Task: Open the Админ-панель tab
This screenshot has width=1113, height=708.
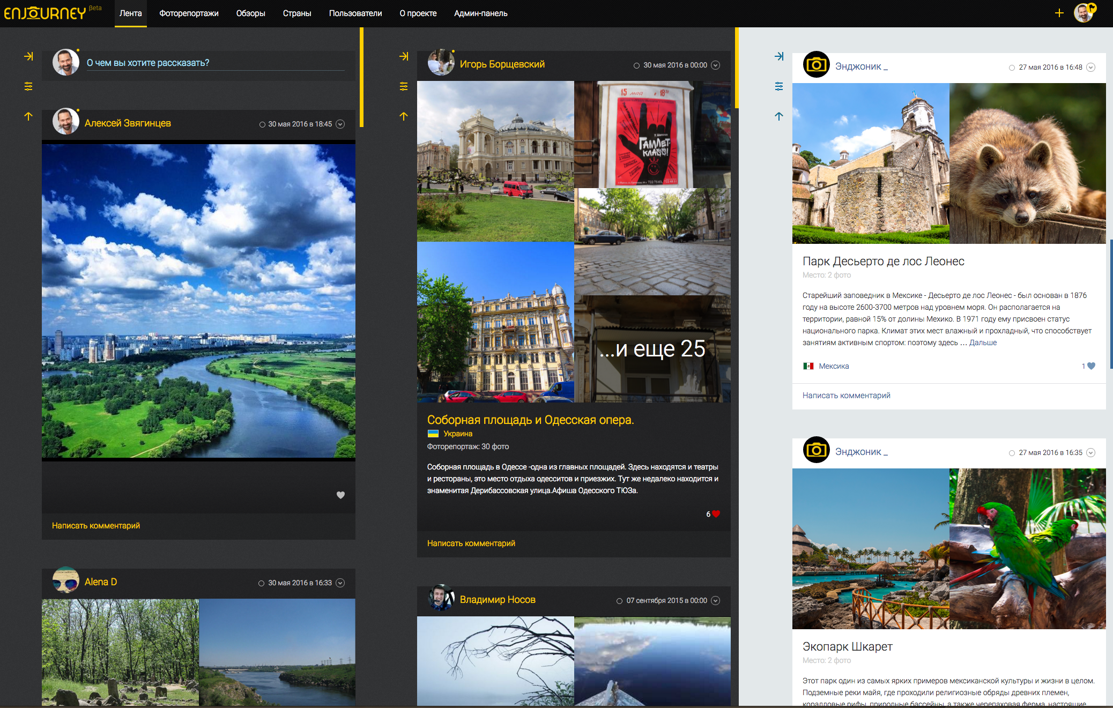Action: 481,13
